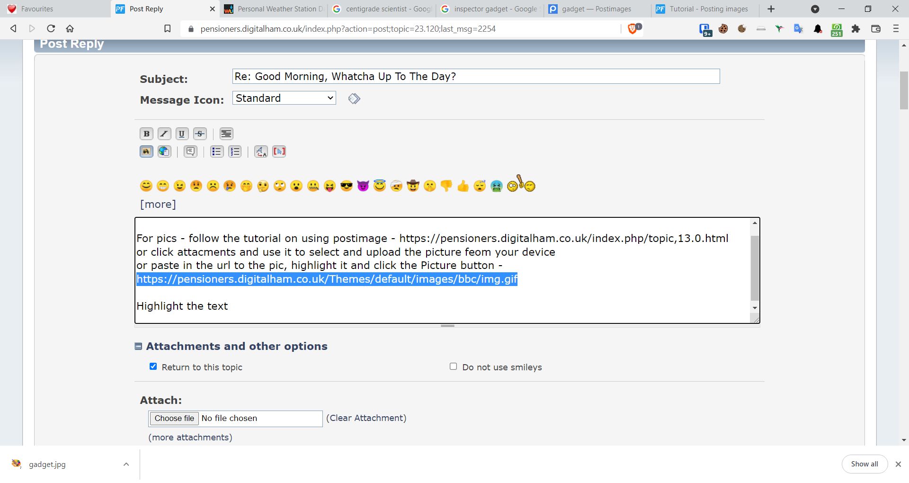Click the message box scrollbar thumb

click(755, 268)
